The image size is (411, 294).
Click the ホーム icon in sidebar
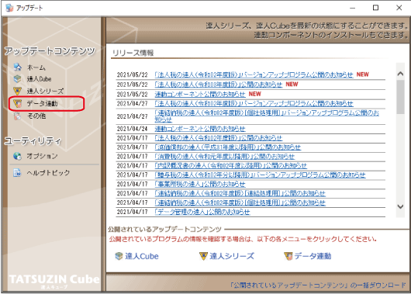point(17,67)
